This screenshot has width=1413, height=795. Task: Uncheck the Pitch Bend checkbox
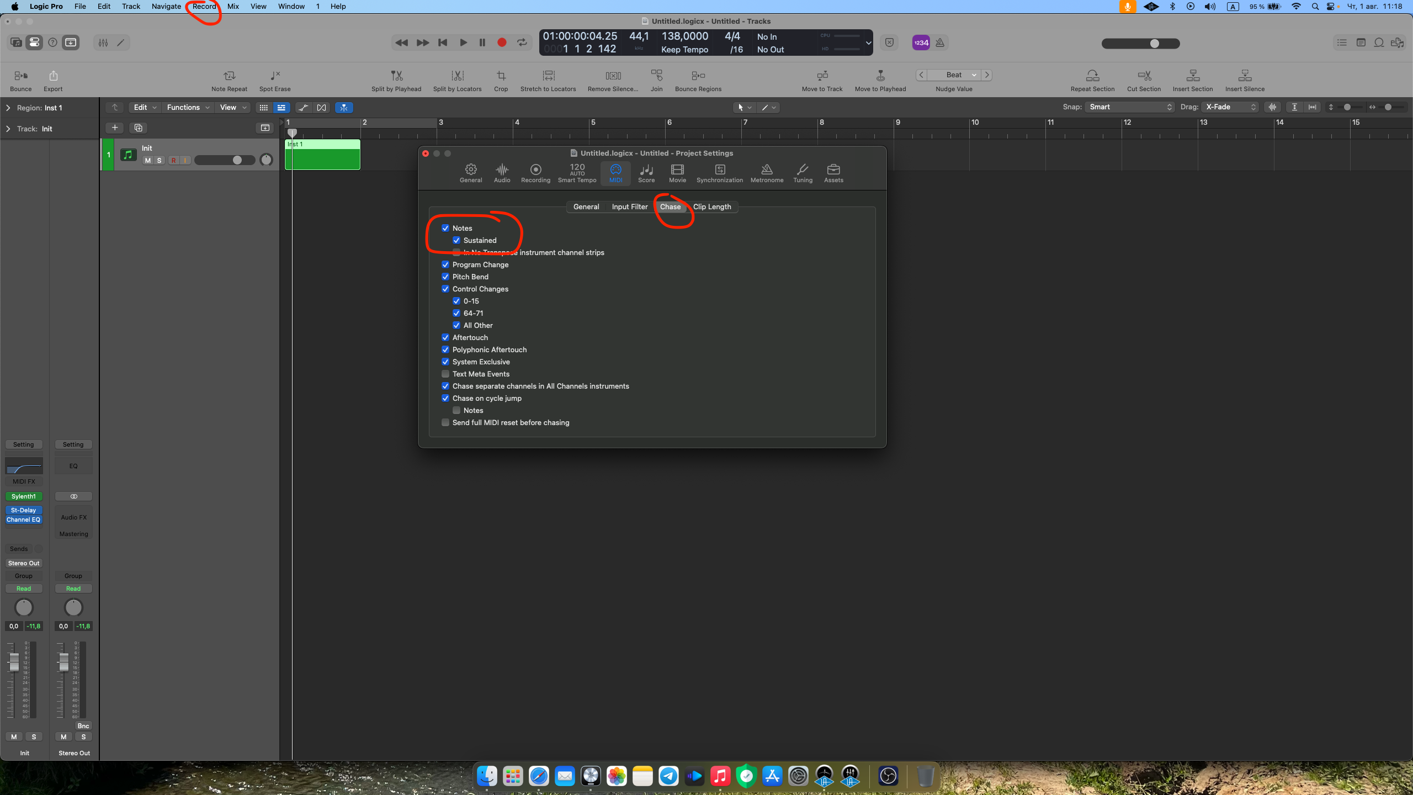445,277
